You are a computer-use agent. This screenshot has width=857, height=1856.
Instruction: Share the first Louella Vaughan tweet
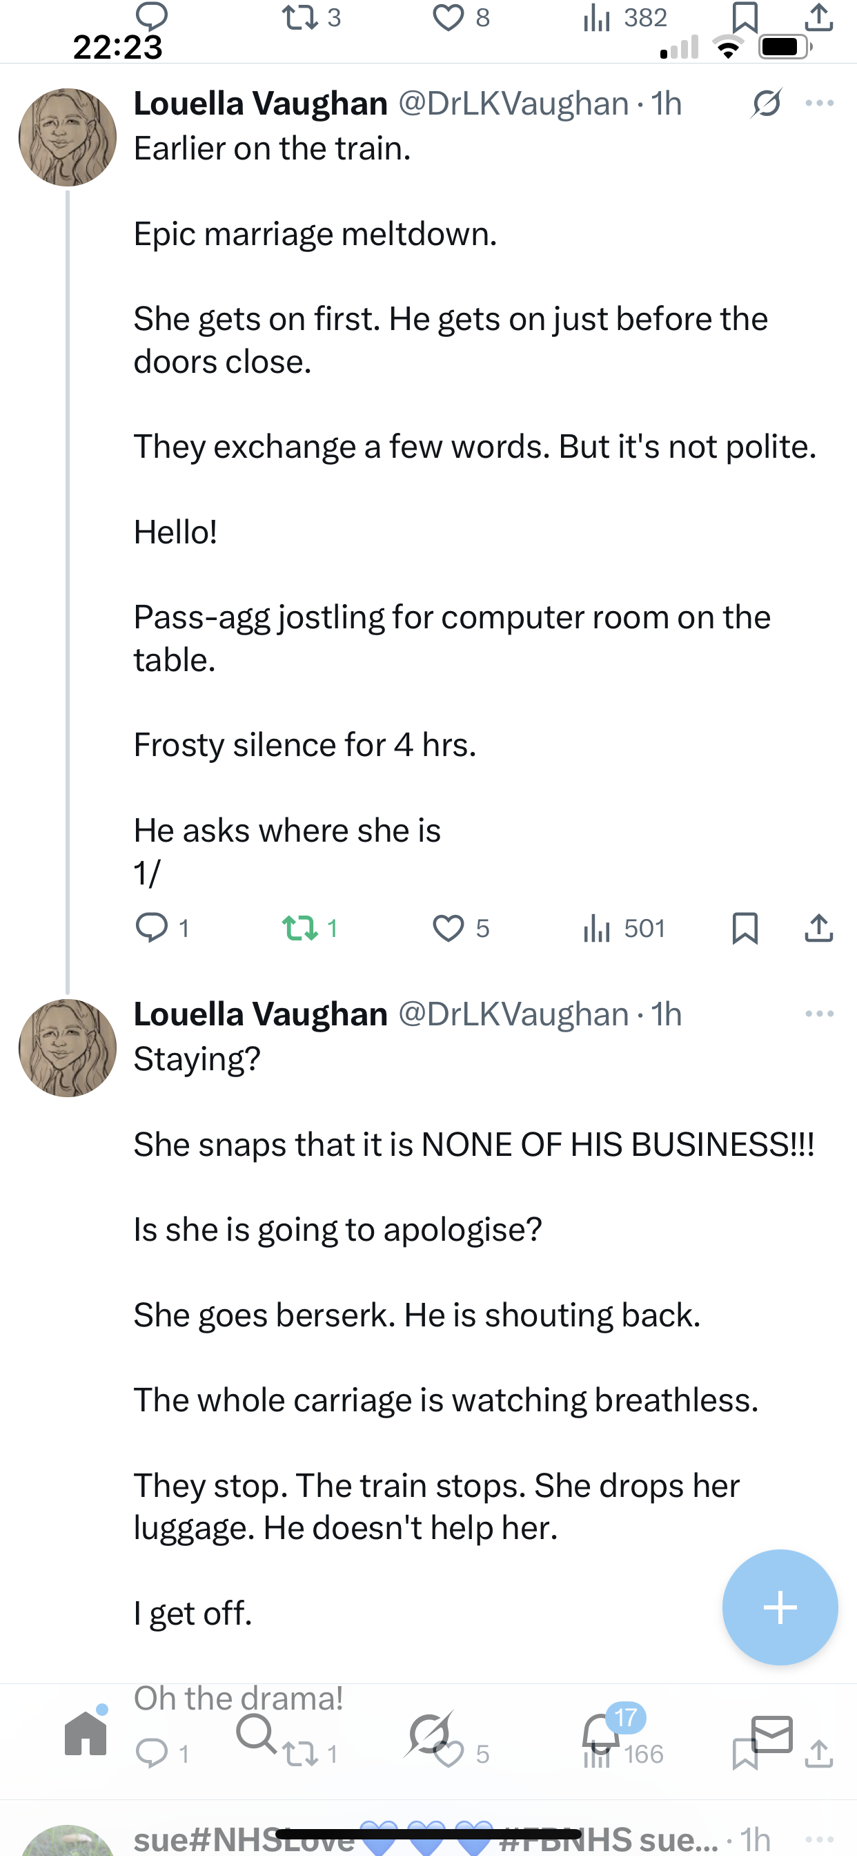pos(818,927)
